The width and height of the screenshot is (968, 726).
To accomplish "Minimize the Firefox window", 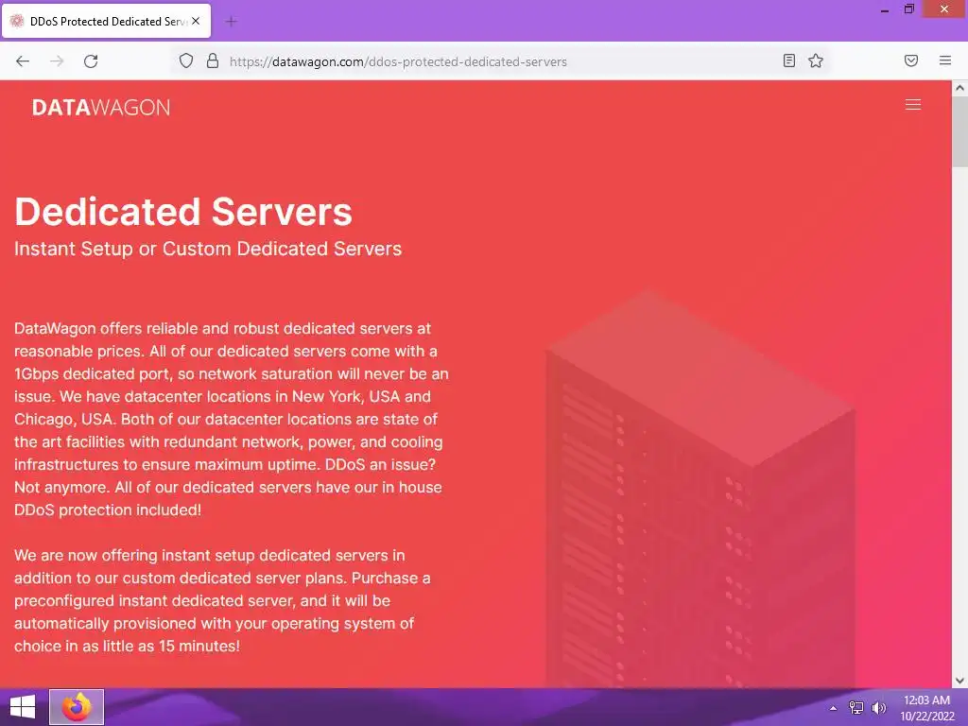I will (885, 9).
